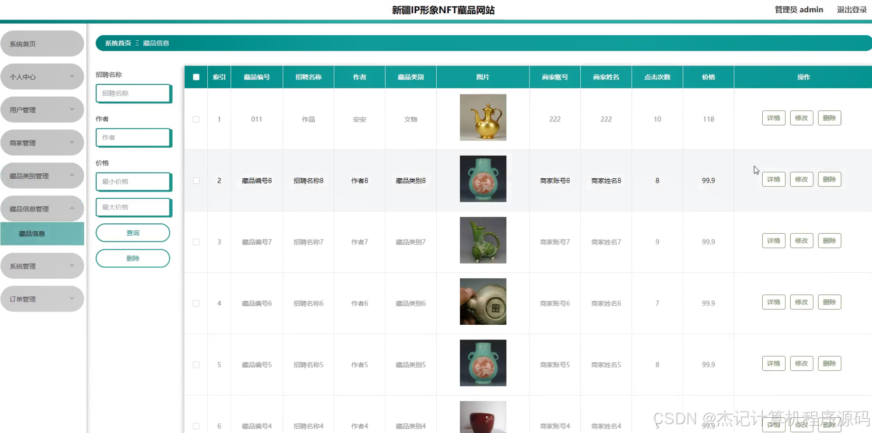Click 删除 for 藏品编号6 row
The width and height of the screenshot is (872, 433).
(829, 302)
